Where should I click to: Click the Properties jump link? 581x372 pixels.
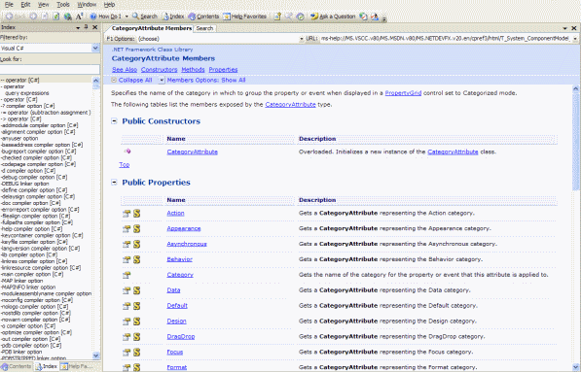pyautogui.click(x=223, y=70)
